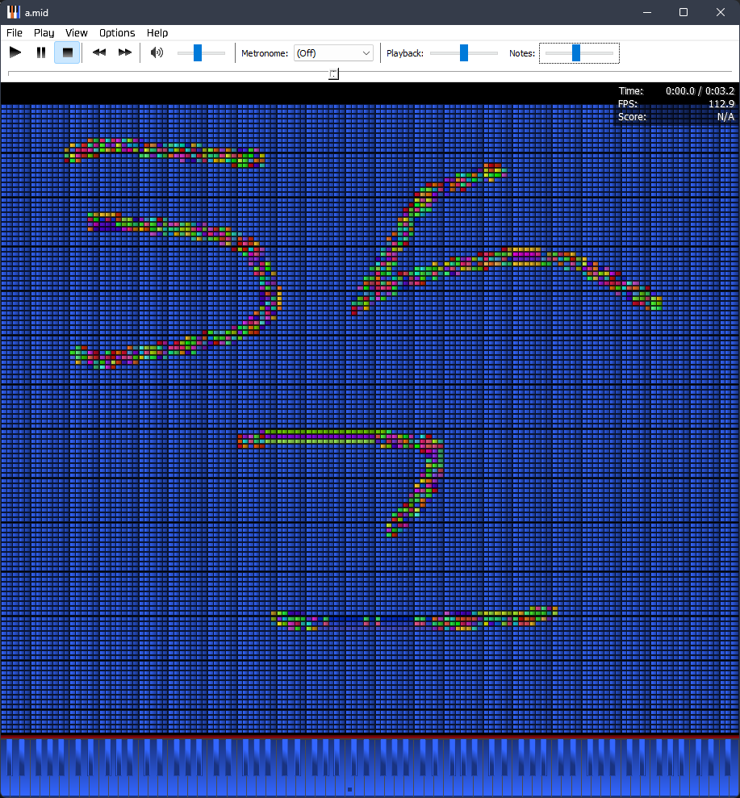Click the rewind skip-back icon
Screen dimensions: 740x798
click(x=99, y=52)
